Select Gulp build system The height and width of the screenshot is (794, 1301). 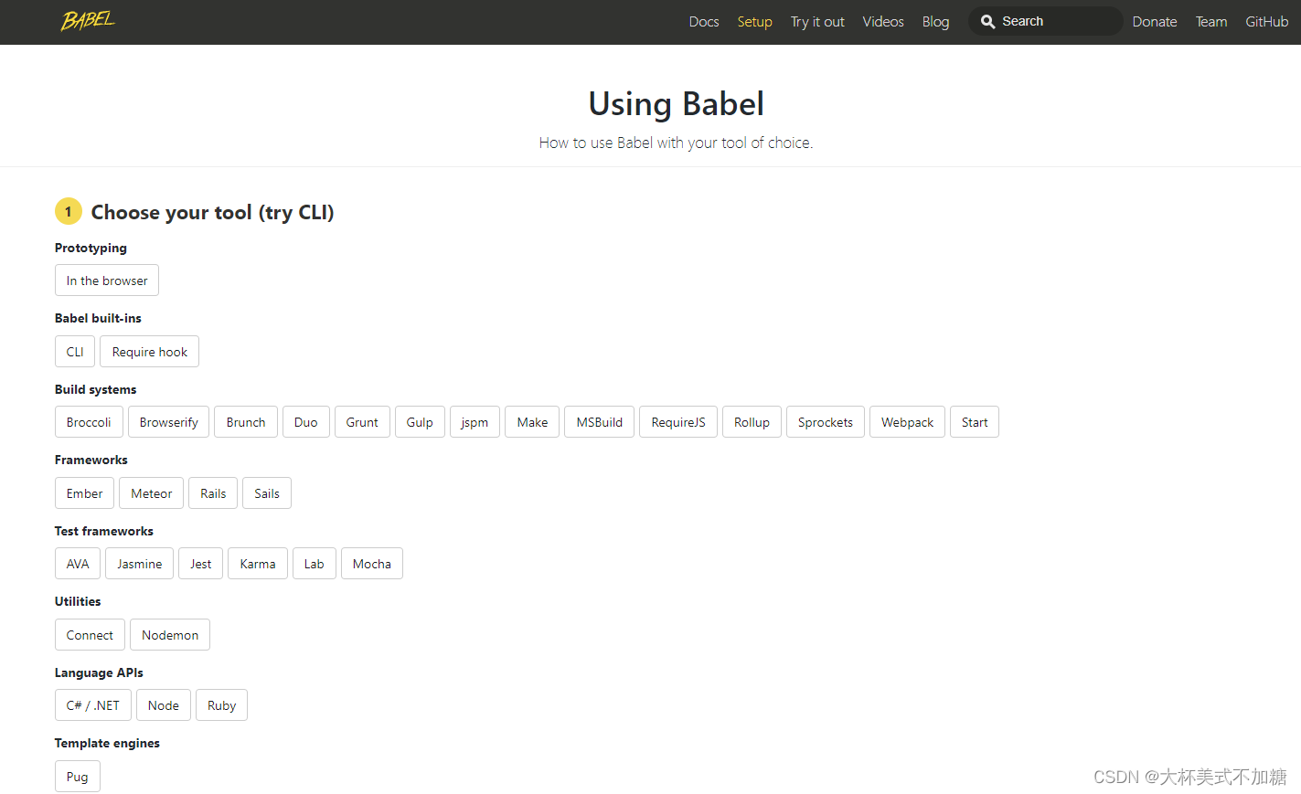coord(420,422)
